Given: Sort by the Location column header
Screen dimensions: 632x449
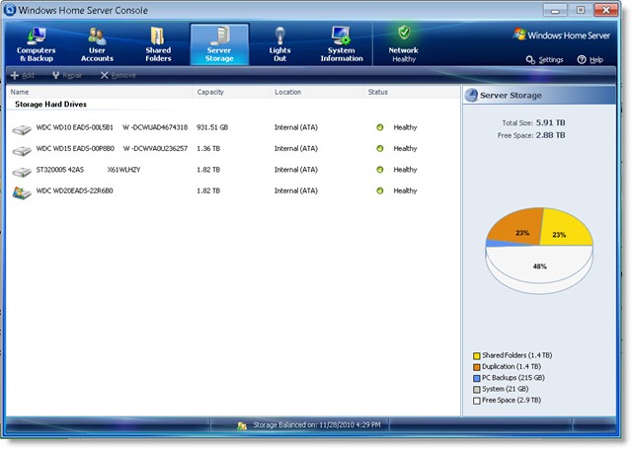Looking at the screenshot, I should pyautogui.click(x=287, y=92).
